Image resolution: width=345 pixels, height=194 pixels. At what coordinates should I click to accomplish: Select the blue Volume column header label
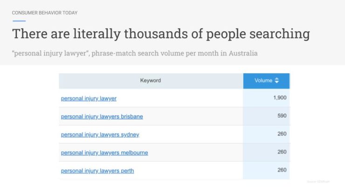[263, 81]
